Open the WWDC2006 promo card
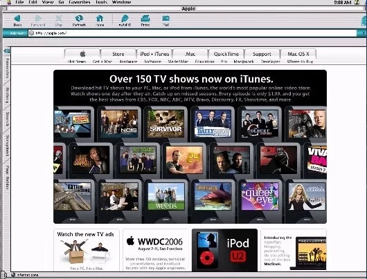367x279 pixels. pos(156,250)
